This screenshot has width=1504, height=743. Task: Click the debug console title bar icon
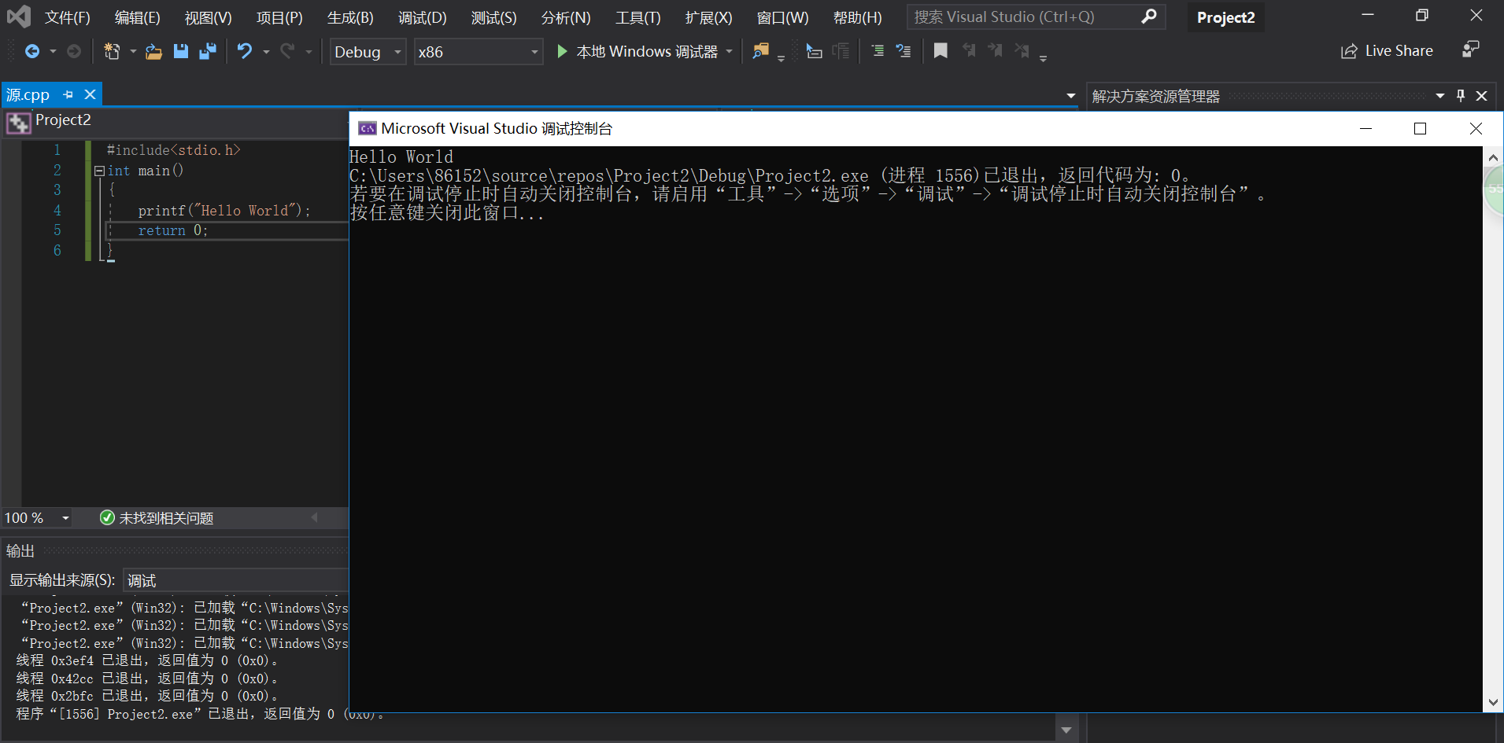click(x=368, y=128)
